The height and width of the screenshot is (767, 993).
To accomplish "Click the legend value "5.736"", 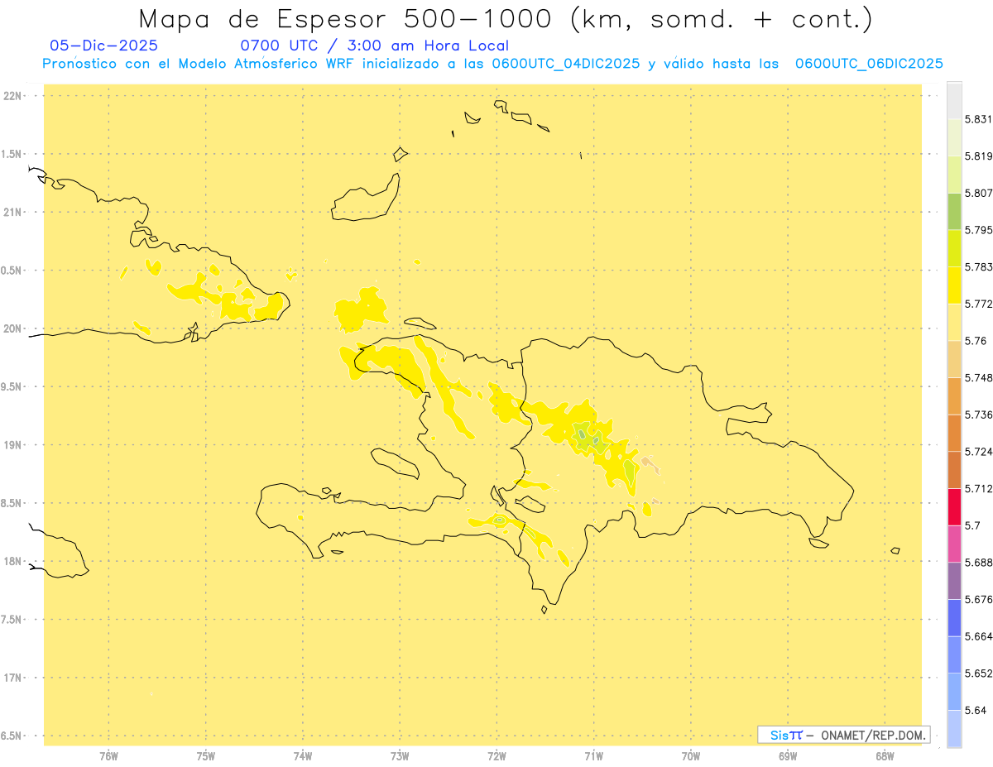I will point(979,415).
